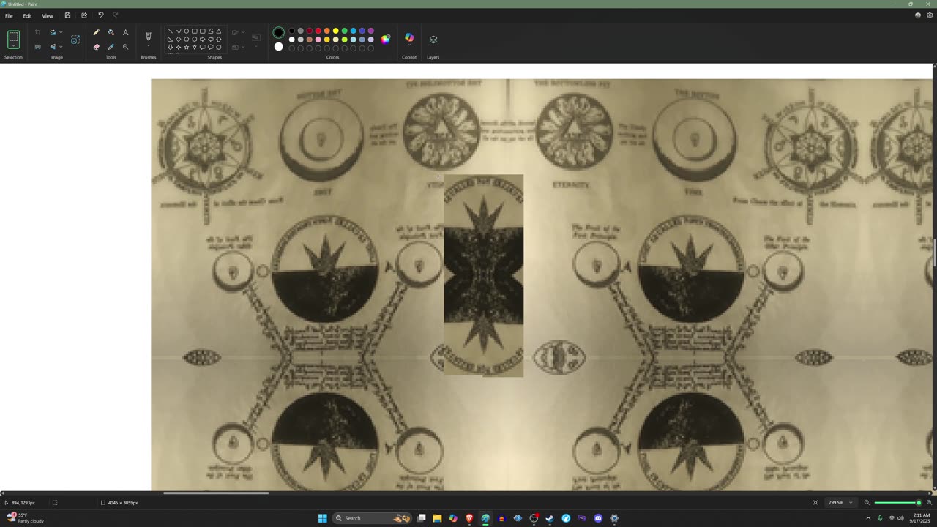Click the Save icon in title bar
This screenshot has width=937, height=527.
67,15
